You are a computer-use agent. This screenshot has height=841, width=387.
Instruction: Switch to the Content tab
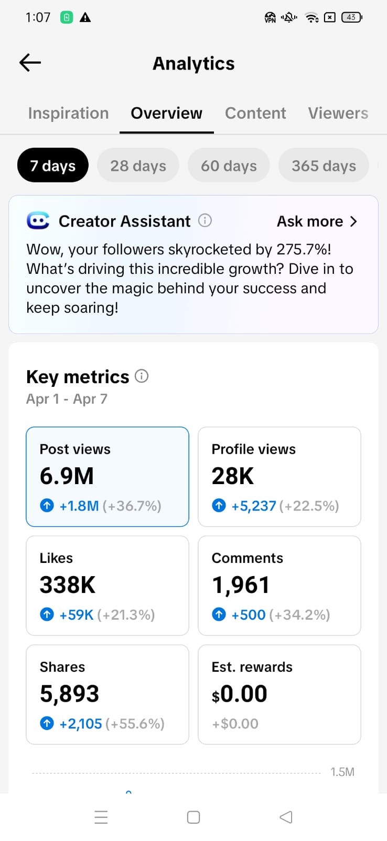point(255,113)
